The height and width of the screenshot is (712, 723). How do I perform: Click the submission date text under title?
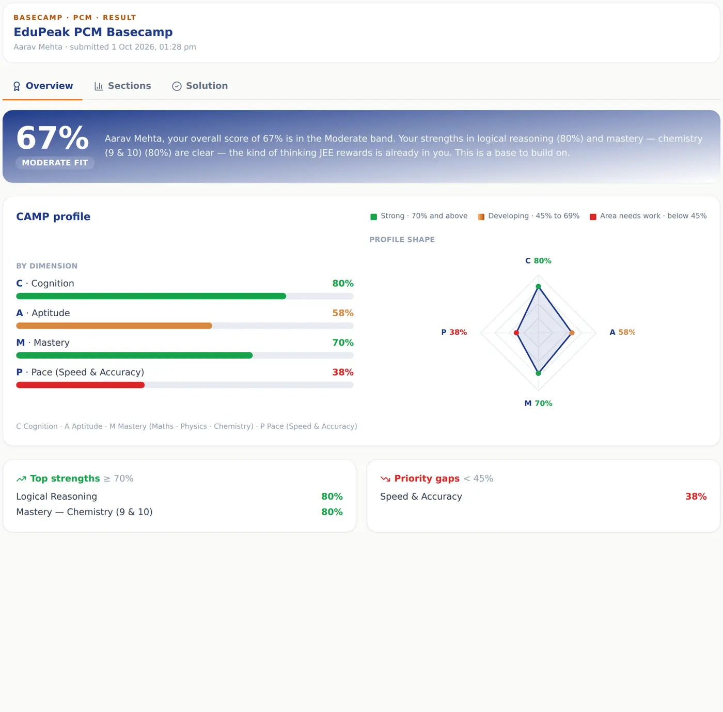(105, 47)
